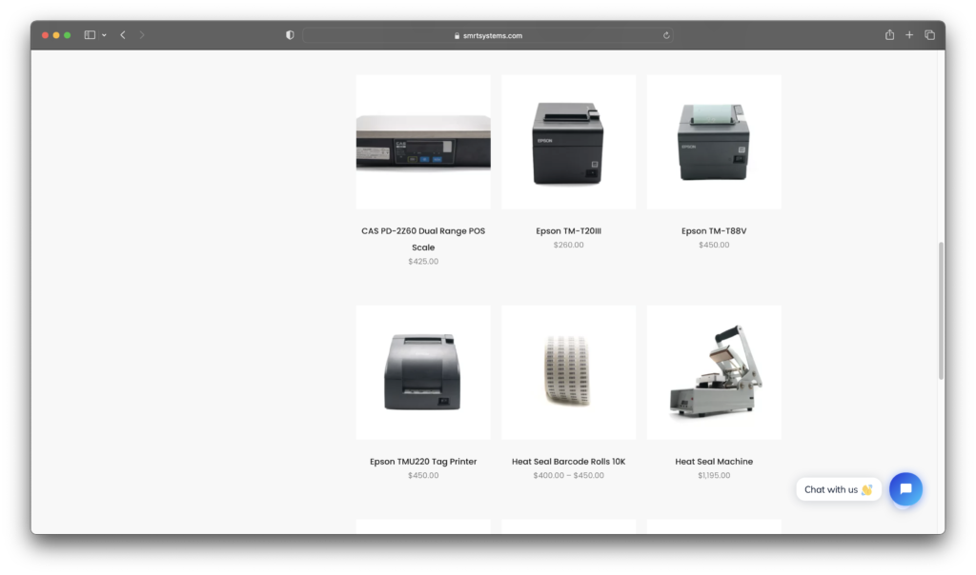The height and width of the screenshot is (575, 976).
Task: Open the Epson TMU220 Tag Printer title
Action: (423, 462)
